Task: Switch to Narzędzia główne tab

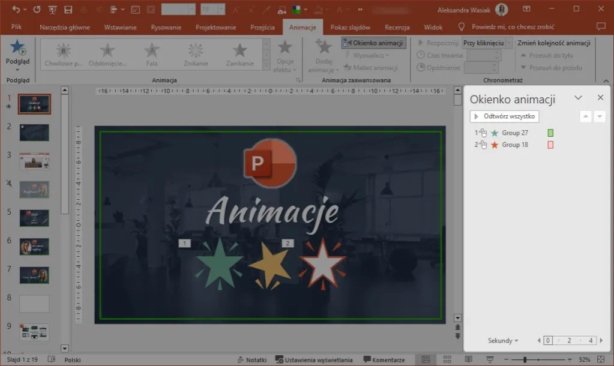Action: point(65,27)
